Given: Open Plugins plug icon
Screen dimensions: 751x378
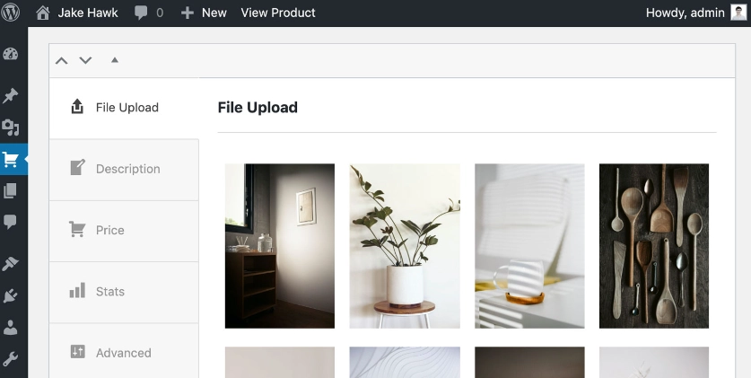Looking at the screenshot, I should 10,295.
